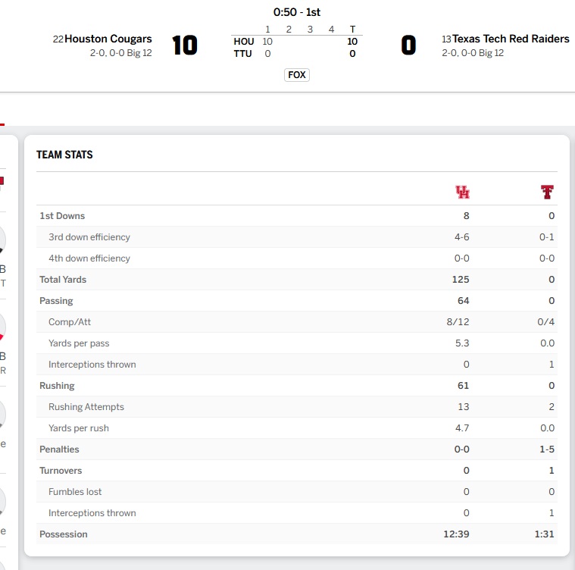
Task: Select the HOU row in the linescore
Action: tap(297, 42)
